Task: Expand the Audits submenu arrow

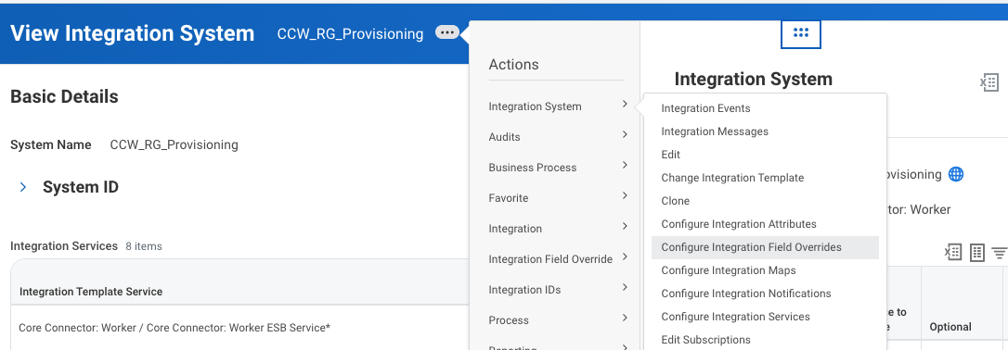Action: click(x=625, y=134)
